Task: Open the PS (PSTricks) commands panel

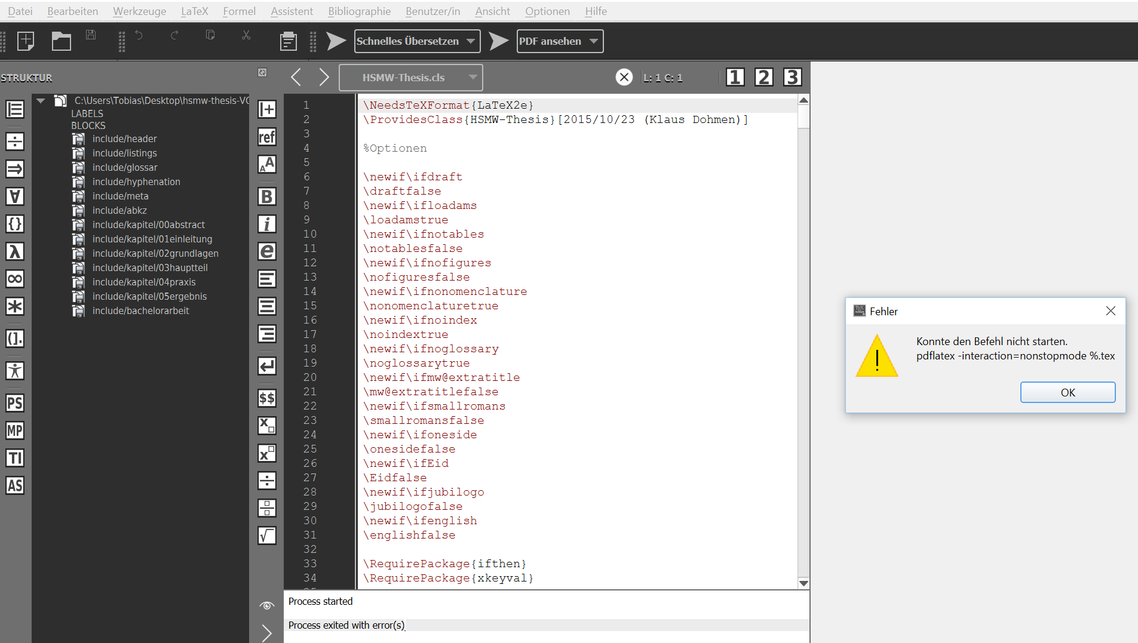Action: 15,403
